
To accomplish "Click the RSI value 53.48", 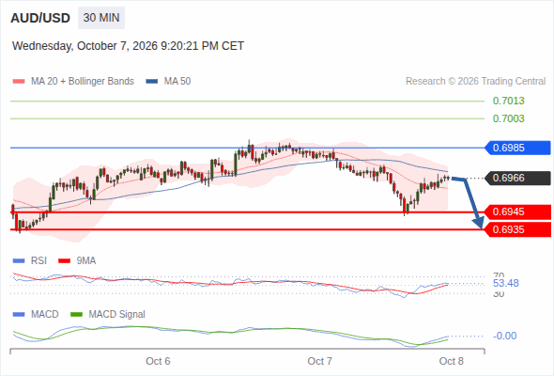I will tap(505, 283).
